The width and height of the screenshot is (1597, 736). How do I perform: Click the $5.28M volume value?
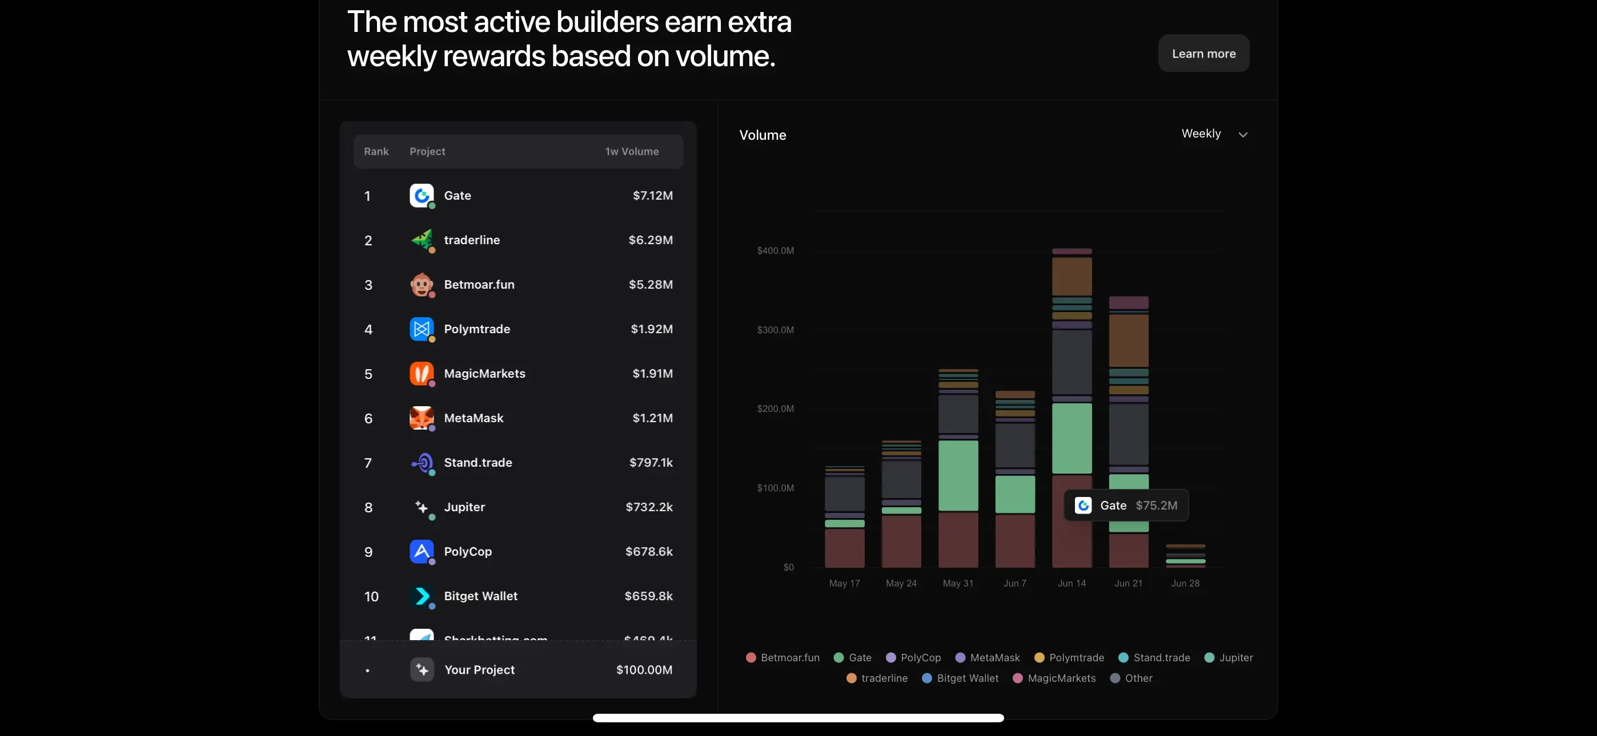pos(651,284)
